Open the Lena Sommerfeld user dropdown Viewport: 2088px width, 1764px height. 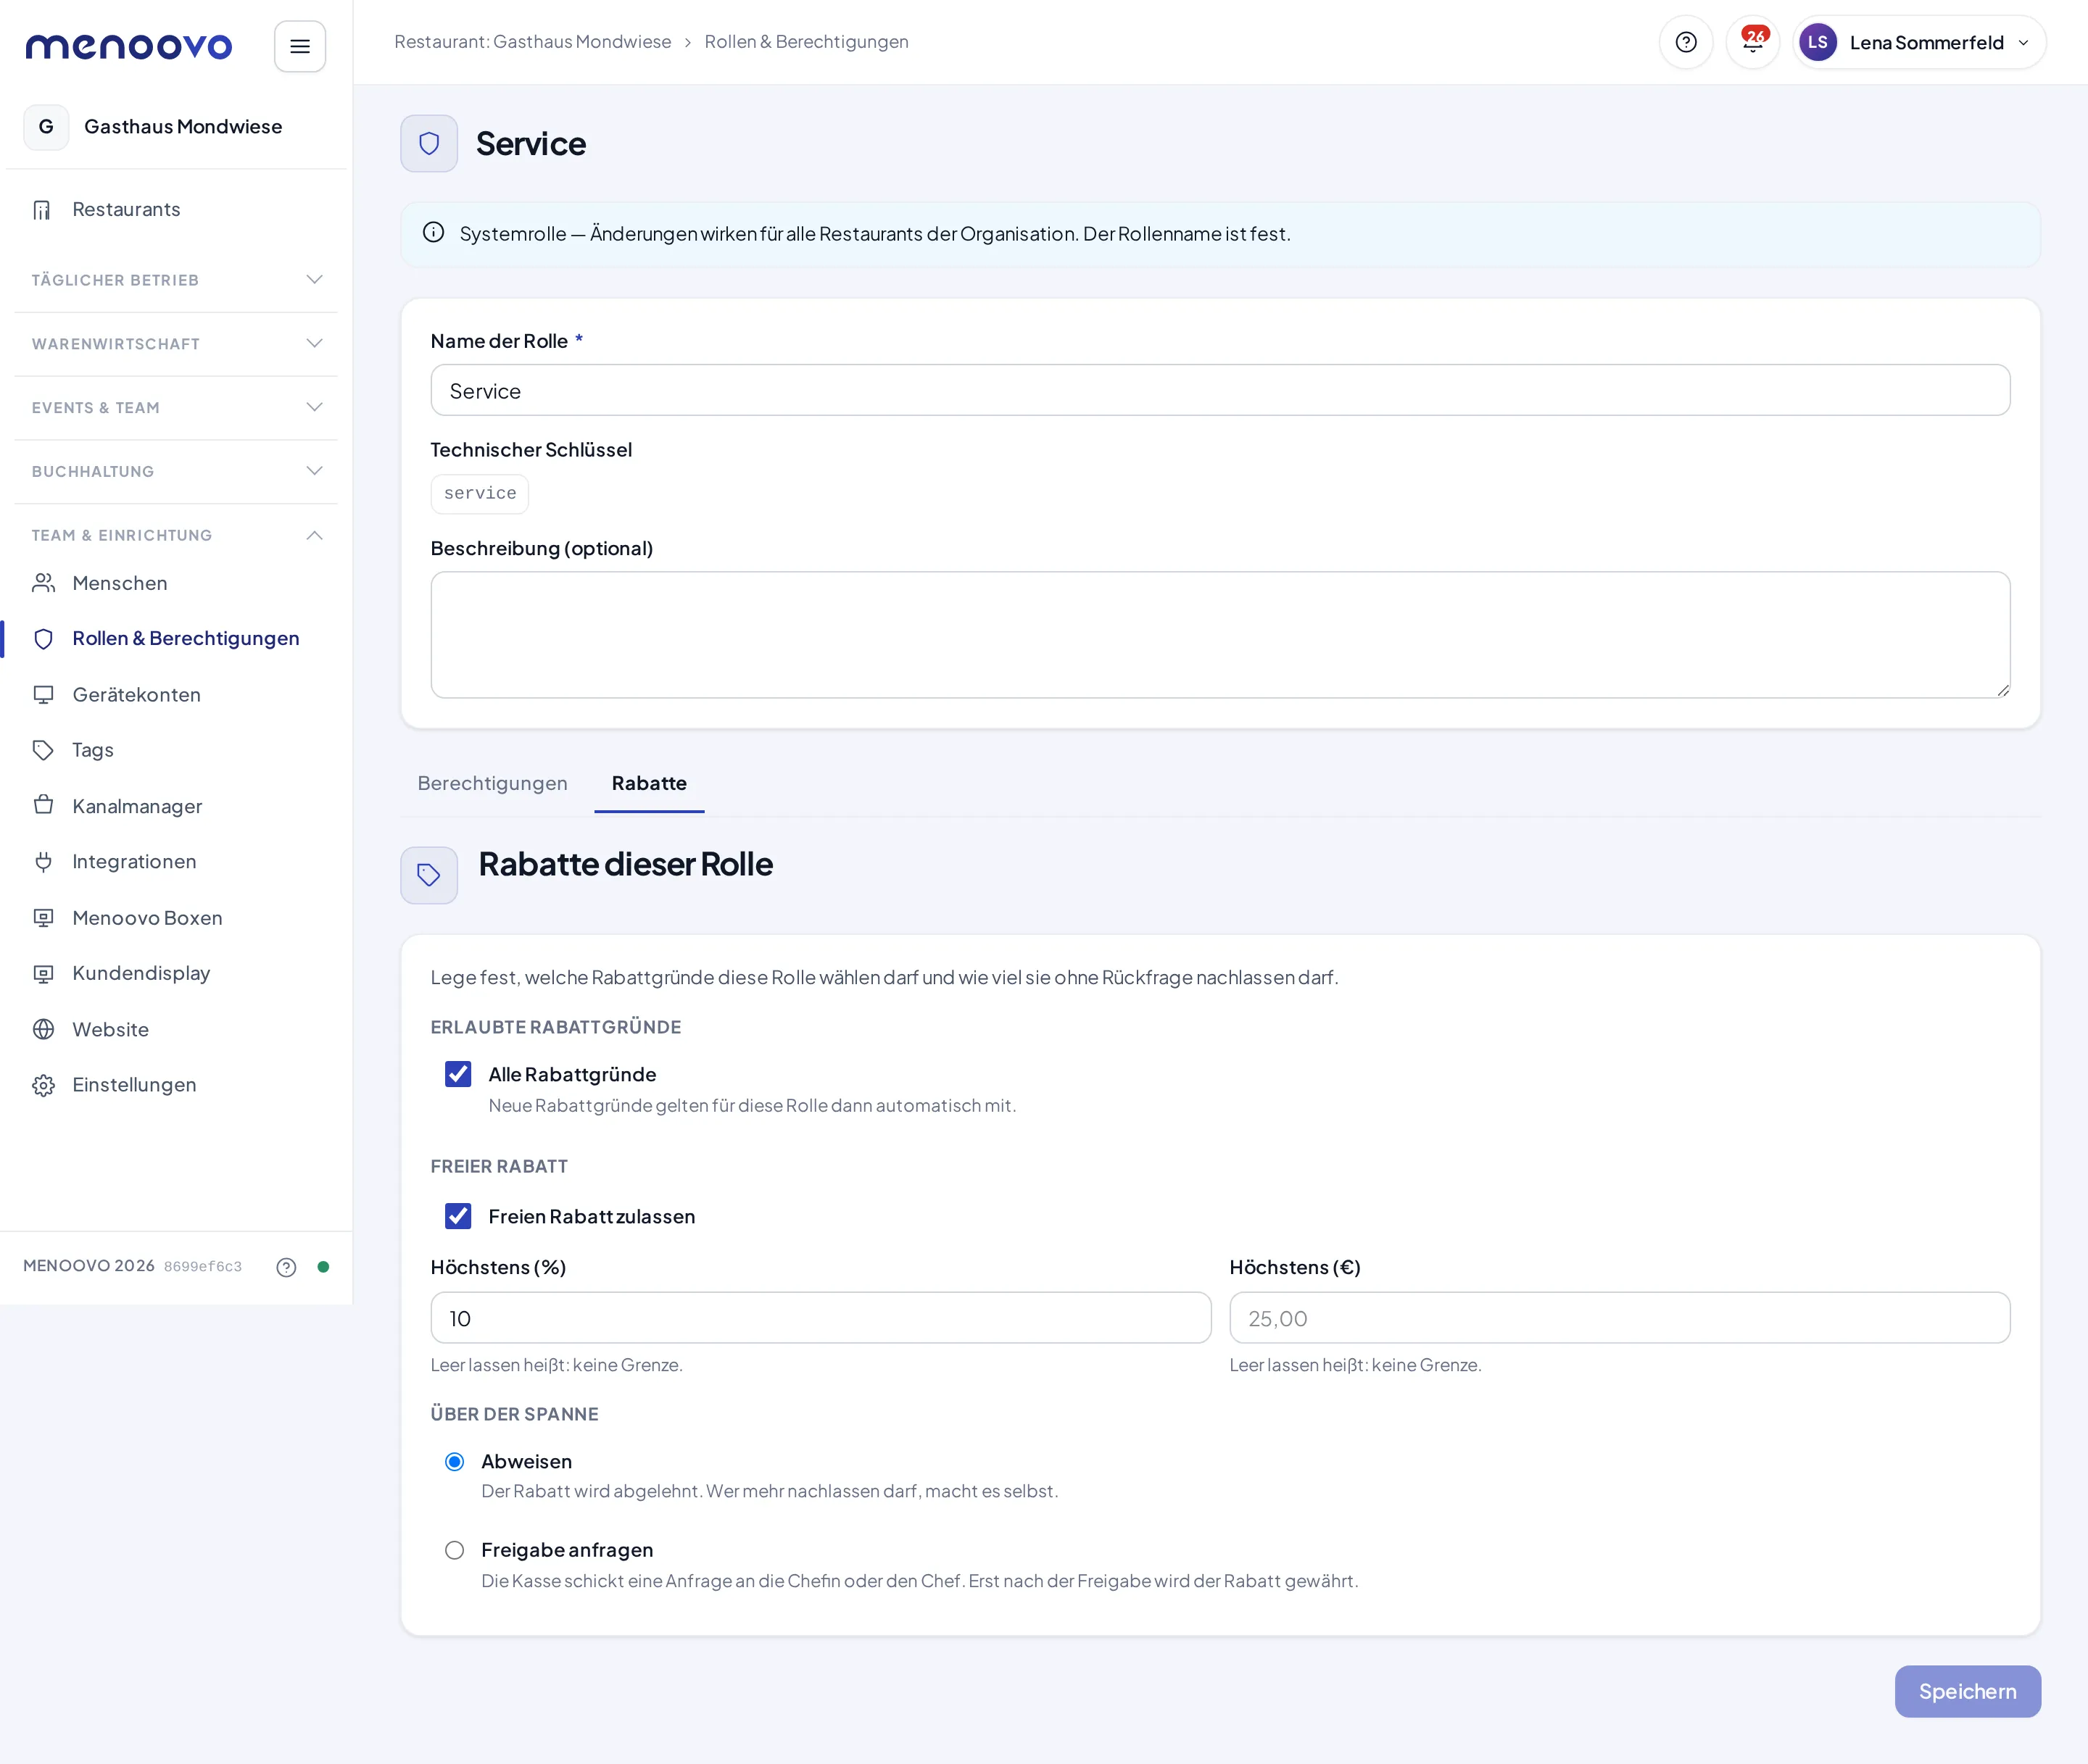click(x=1919, y=42)
